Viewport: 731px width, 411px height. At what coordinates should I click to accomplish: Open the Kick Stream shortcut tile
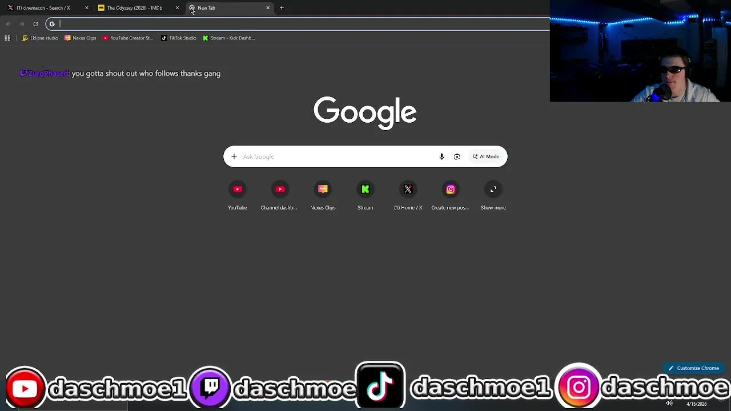pyautogui.click(x=365, y=196)
